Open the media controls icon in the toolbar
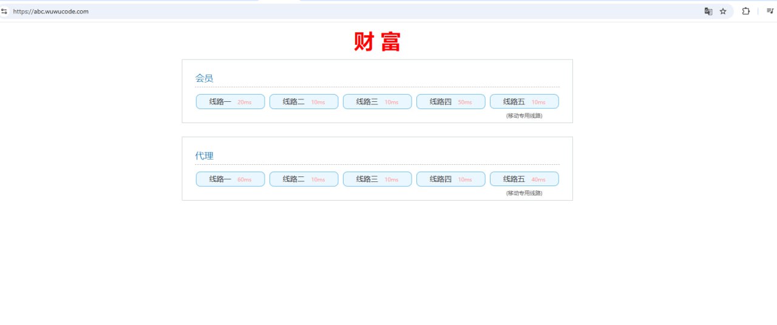 point(770,12)
